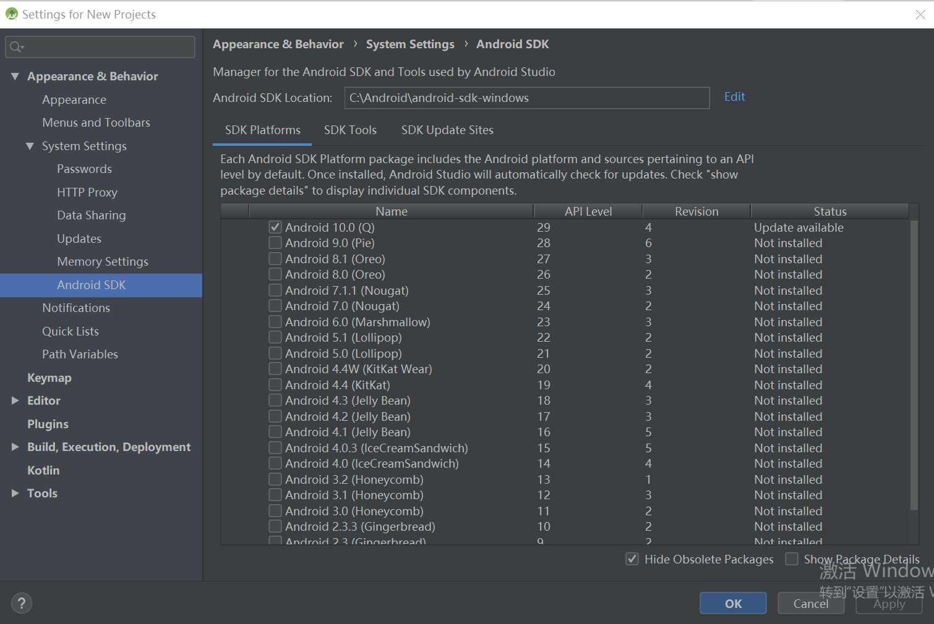Screen dimensions: 934x624
Task: Select Data Sharing in the tree
Action: (91, 215)
